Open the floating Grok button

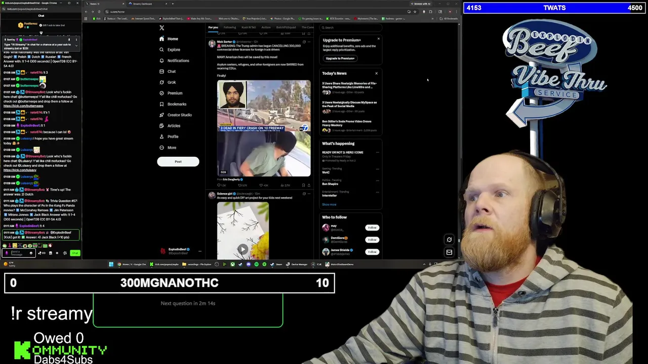pyautogui.click(x=449, y=240)
